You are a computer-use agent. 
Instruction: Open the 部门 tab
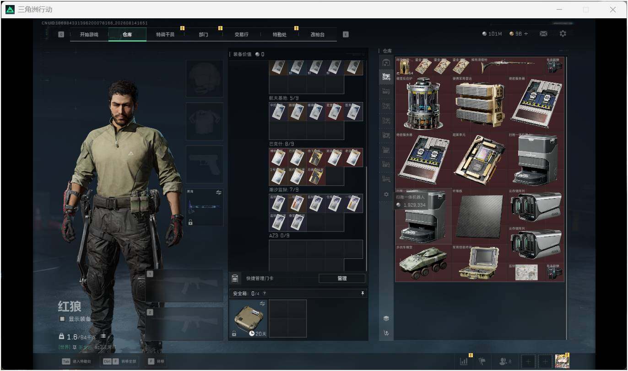pos(204,34)
